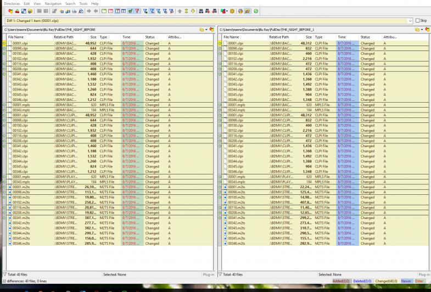Image resolution: width=431 pixels, height=292 pixels.
Task: Open the View menu
Action: (x=37, y=4)
